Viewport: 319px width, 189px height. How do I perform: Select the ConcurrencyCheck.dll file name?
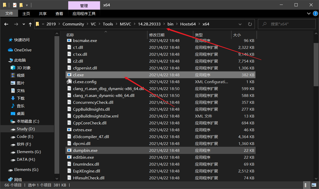click(93, 102)
